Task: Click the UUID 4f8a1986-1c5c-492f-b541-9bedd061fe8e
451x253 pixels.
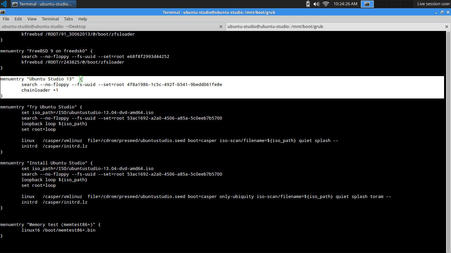Action: (x=175, y=84)
